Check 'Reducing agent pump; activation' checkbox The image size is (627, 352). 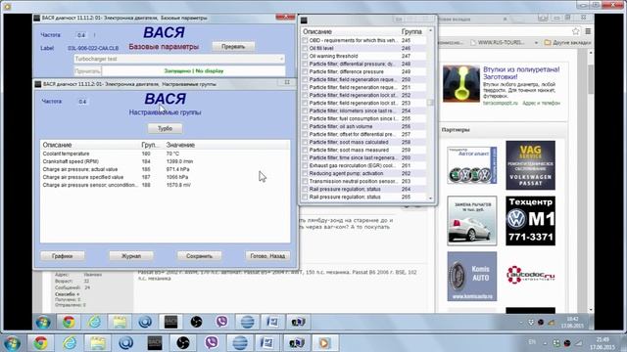(x=305, y=174)
